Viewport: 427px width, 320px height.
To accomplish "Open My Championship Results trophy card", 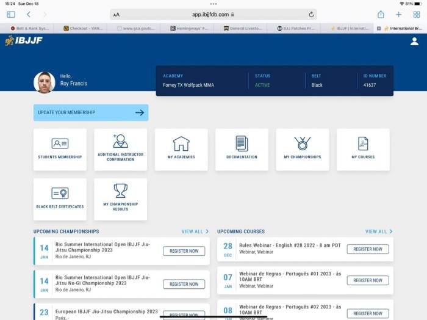I will click(120, 199).
